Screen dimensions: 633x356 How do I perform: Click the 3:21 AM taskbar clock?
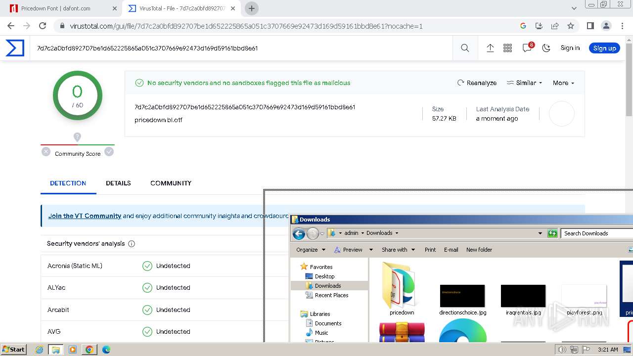point(608,350)
